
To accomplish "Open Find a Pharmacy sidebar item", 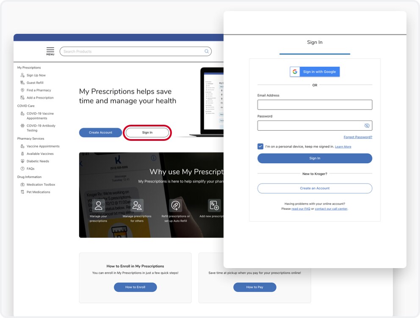I will coord(39,90).
